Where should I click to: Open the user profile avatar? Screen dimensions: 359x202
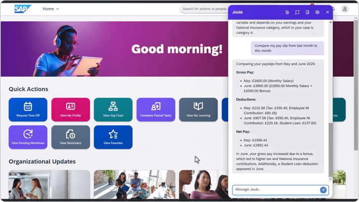tap(345, 9)
